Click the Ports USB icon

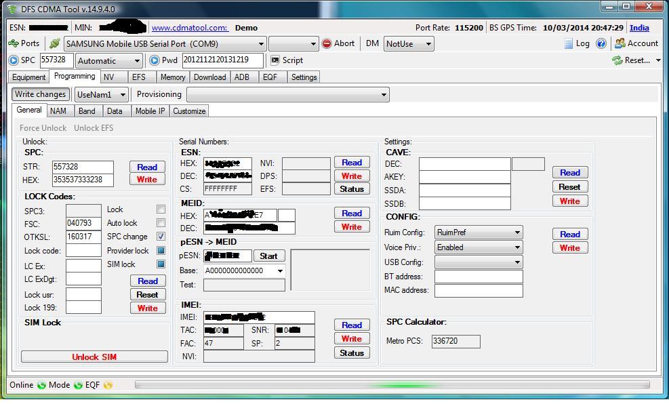[14, 43]
